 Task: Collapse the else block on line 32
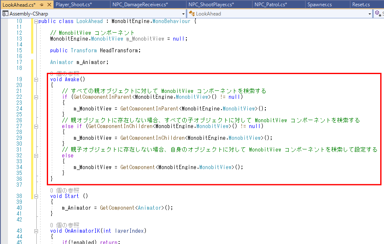coord(36,156)
